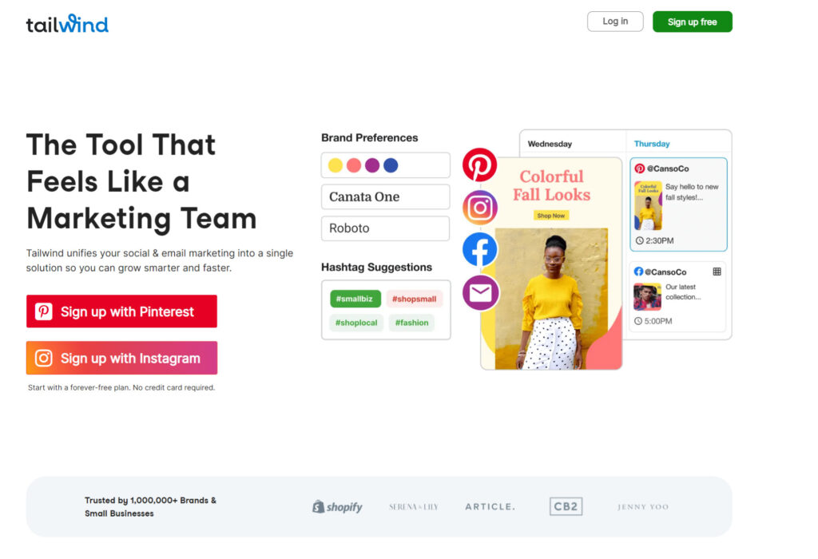818x559 pixels.
Task: Click the Shop Now label on fall looks
Action: click(551, 216)
